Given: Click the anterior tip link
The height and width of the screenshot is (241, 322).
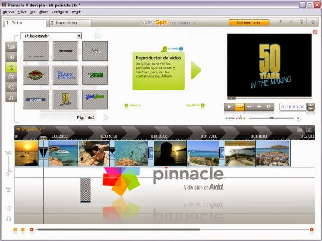Looking at the screenshot, I should [133, 105].
